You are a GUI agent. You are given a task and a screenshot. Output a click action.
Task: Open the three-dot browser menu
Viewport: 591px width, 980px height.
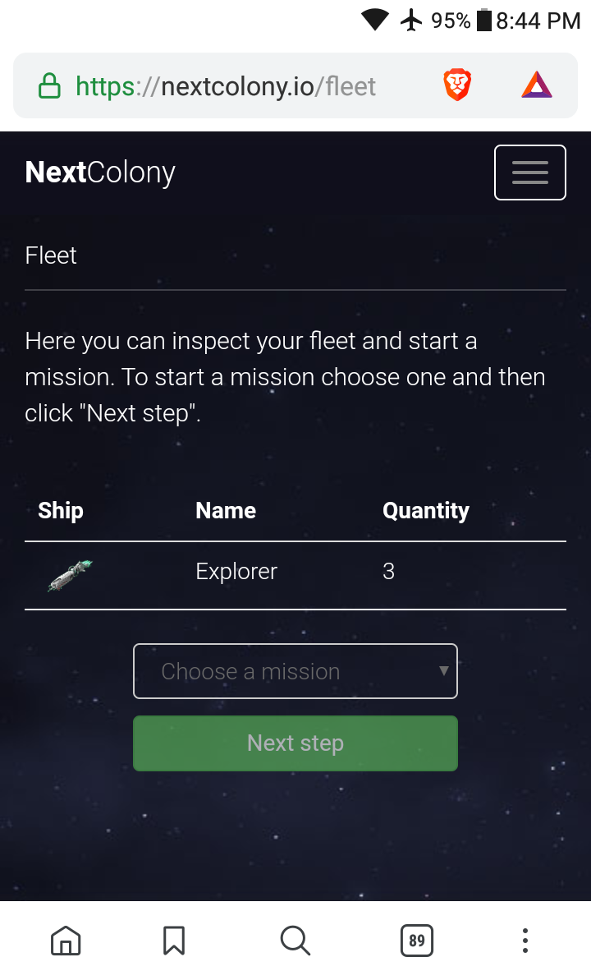pyautogui.click(x=525, y=941)
